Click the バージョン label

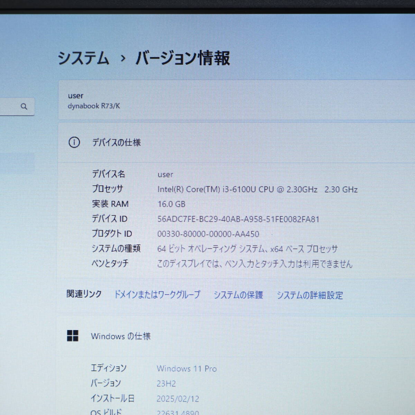(x=106, y=383)
